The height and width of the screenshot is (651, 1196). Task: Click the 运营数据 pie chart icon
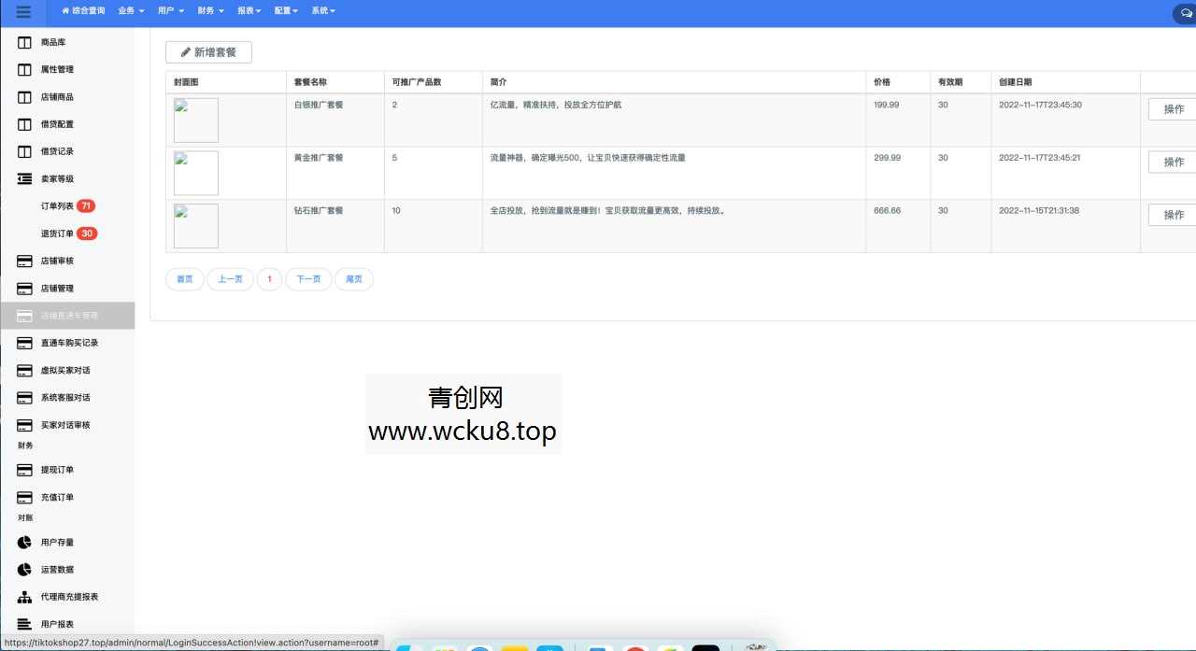tap(23, 569)
